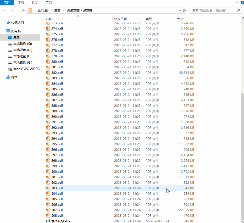
Task: Click the Excel icon of 表格名称.xlsx
Action: (x=48, y=221)
